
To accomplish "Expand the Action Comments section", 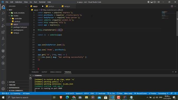I will [x=18, y=91].
